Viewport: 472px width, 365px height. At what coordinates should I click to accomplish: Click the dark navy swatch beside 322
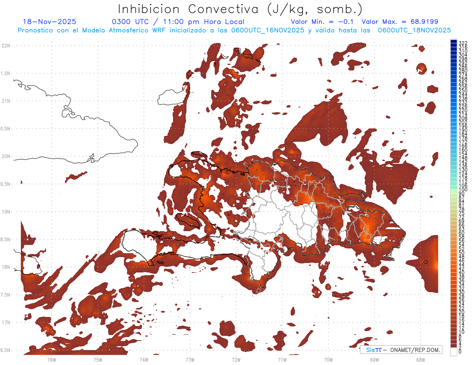pos(454,42)
